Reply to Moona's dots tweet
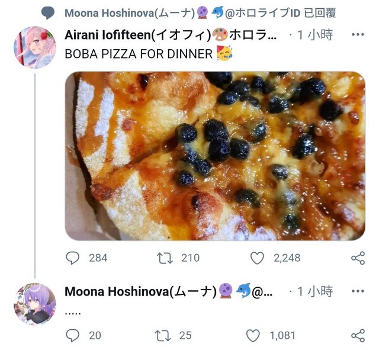The image size is (379, 350). [x=73, y=335]
